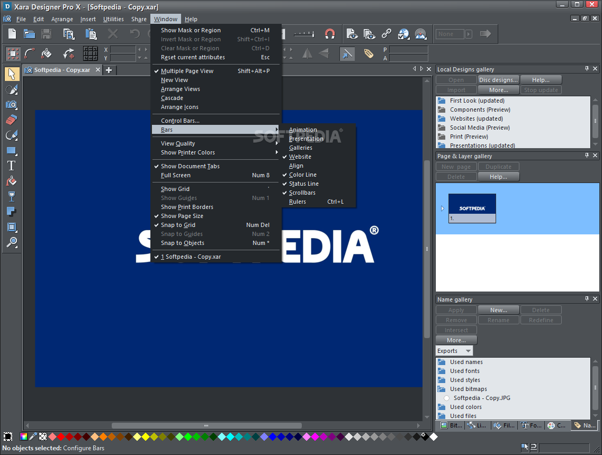
Task: Click the Color editor icon on color line
Action: coord(24,436)
